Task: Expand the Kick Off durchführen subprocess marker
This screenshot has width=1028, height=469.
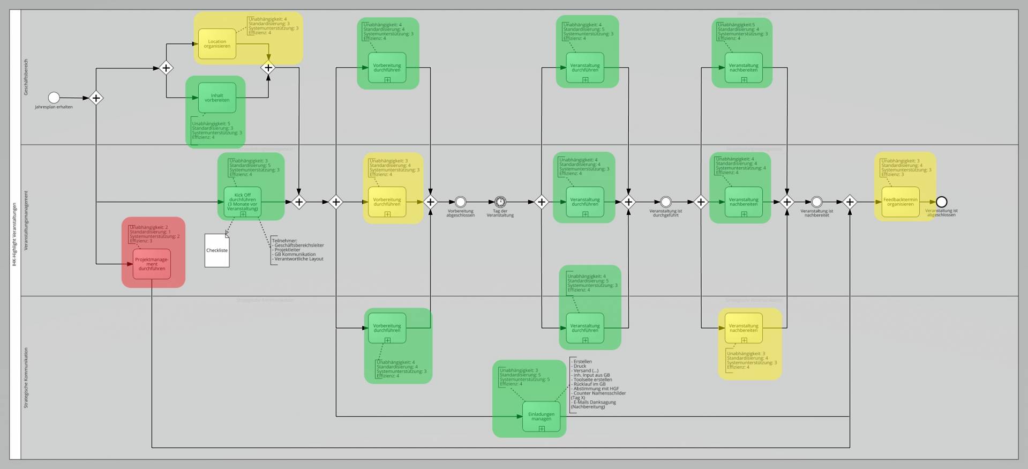Action: 243,214
